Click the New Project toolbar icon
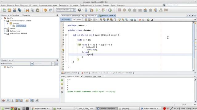The image size is (197, 110). (x=9, y=10)
